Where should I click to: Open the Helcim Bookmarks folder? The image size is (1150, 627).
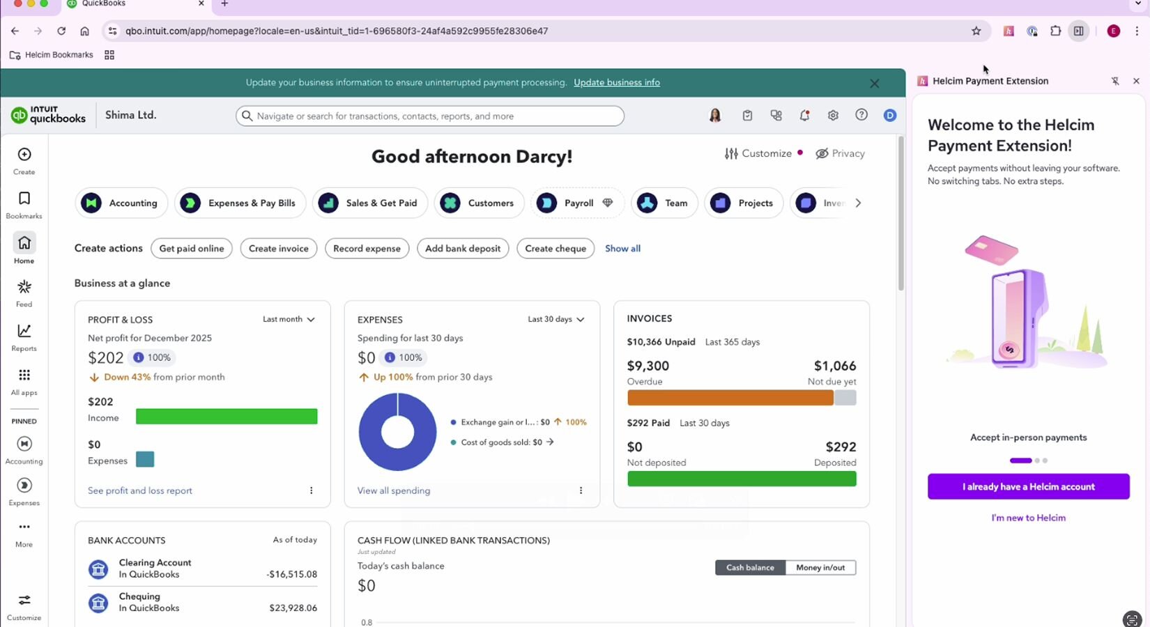coord(51,55)
